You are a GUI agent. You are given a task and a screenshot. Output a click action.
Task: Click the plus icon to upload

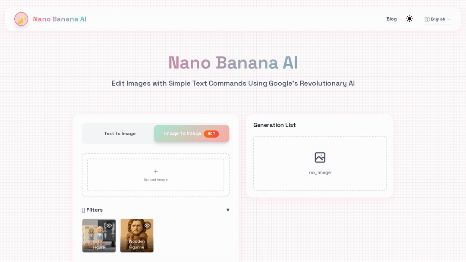click(156, 172)
